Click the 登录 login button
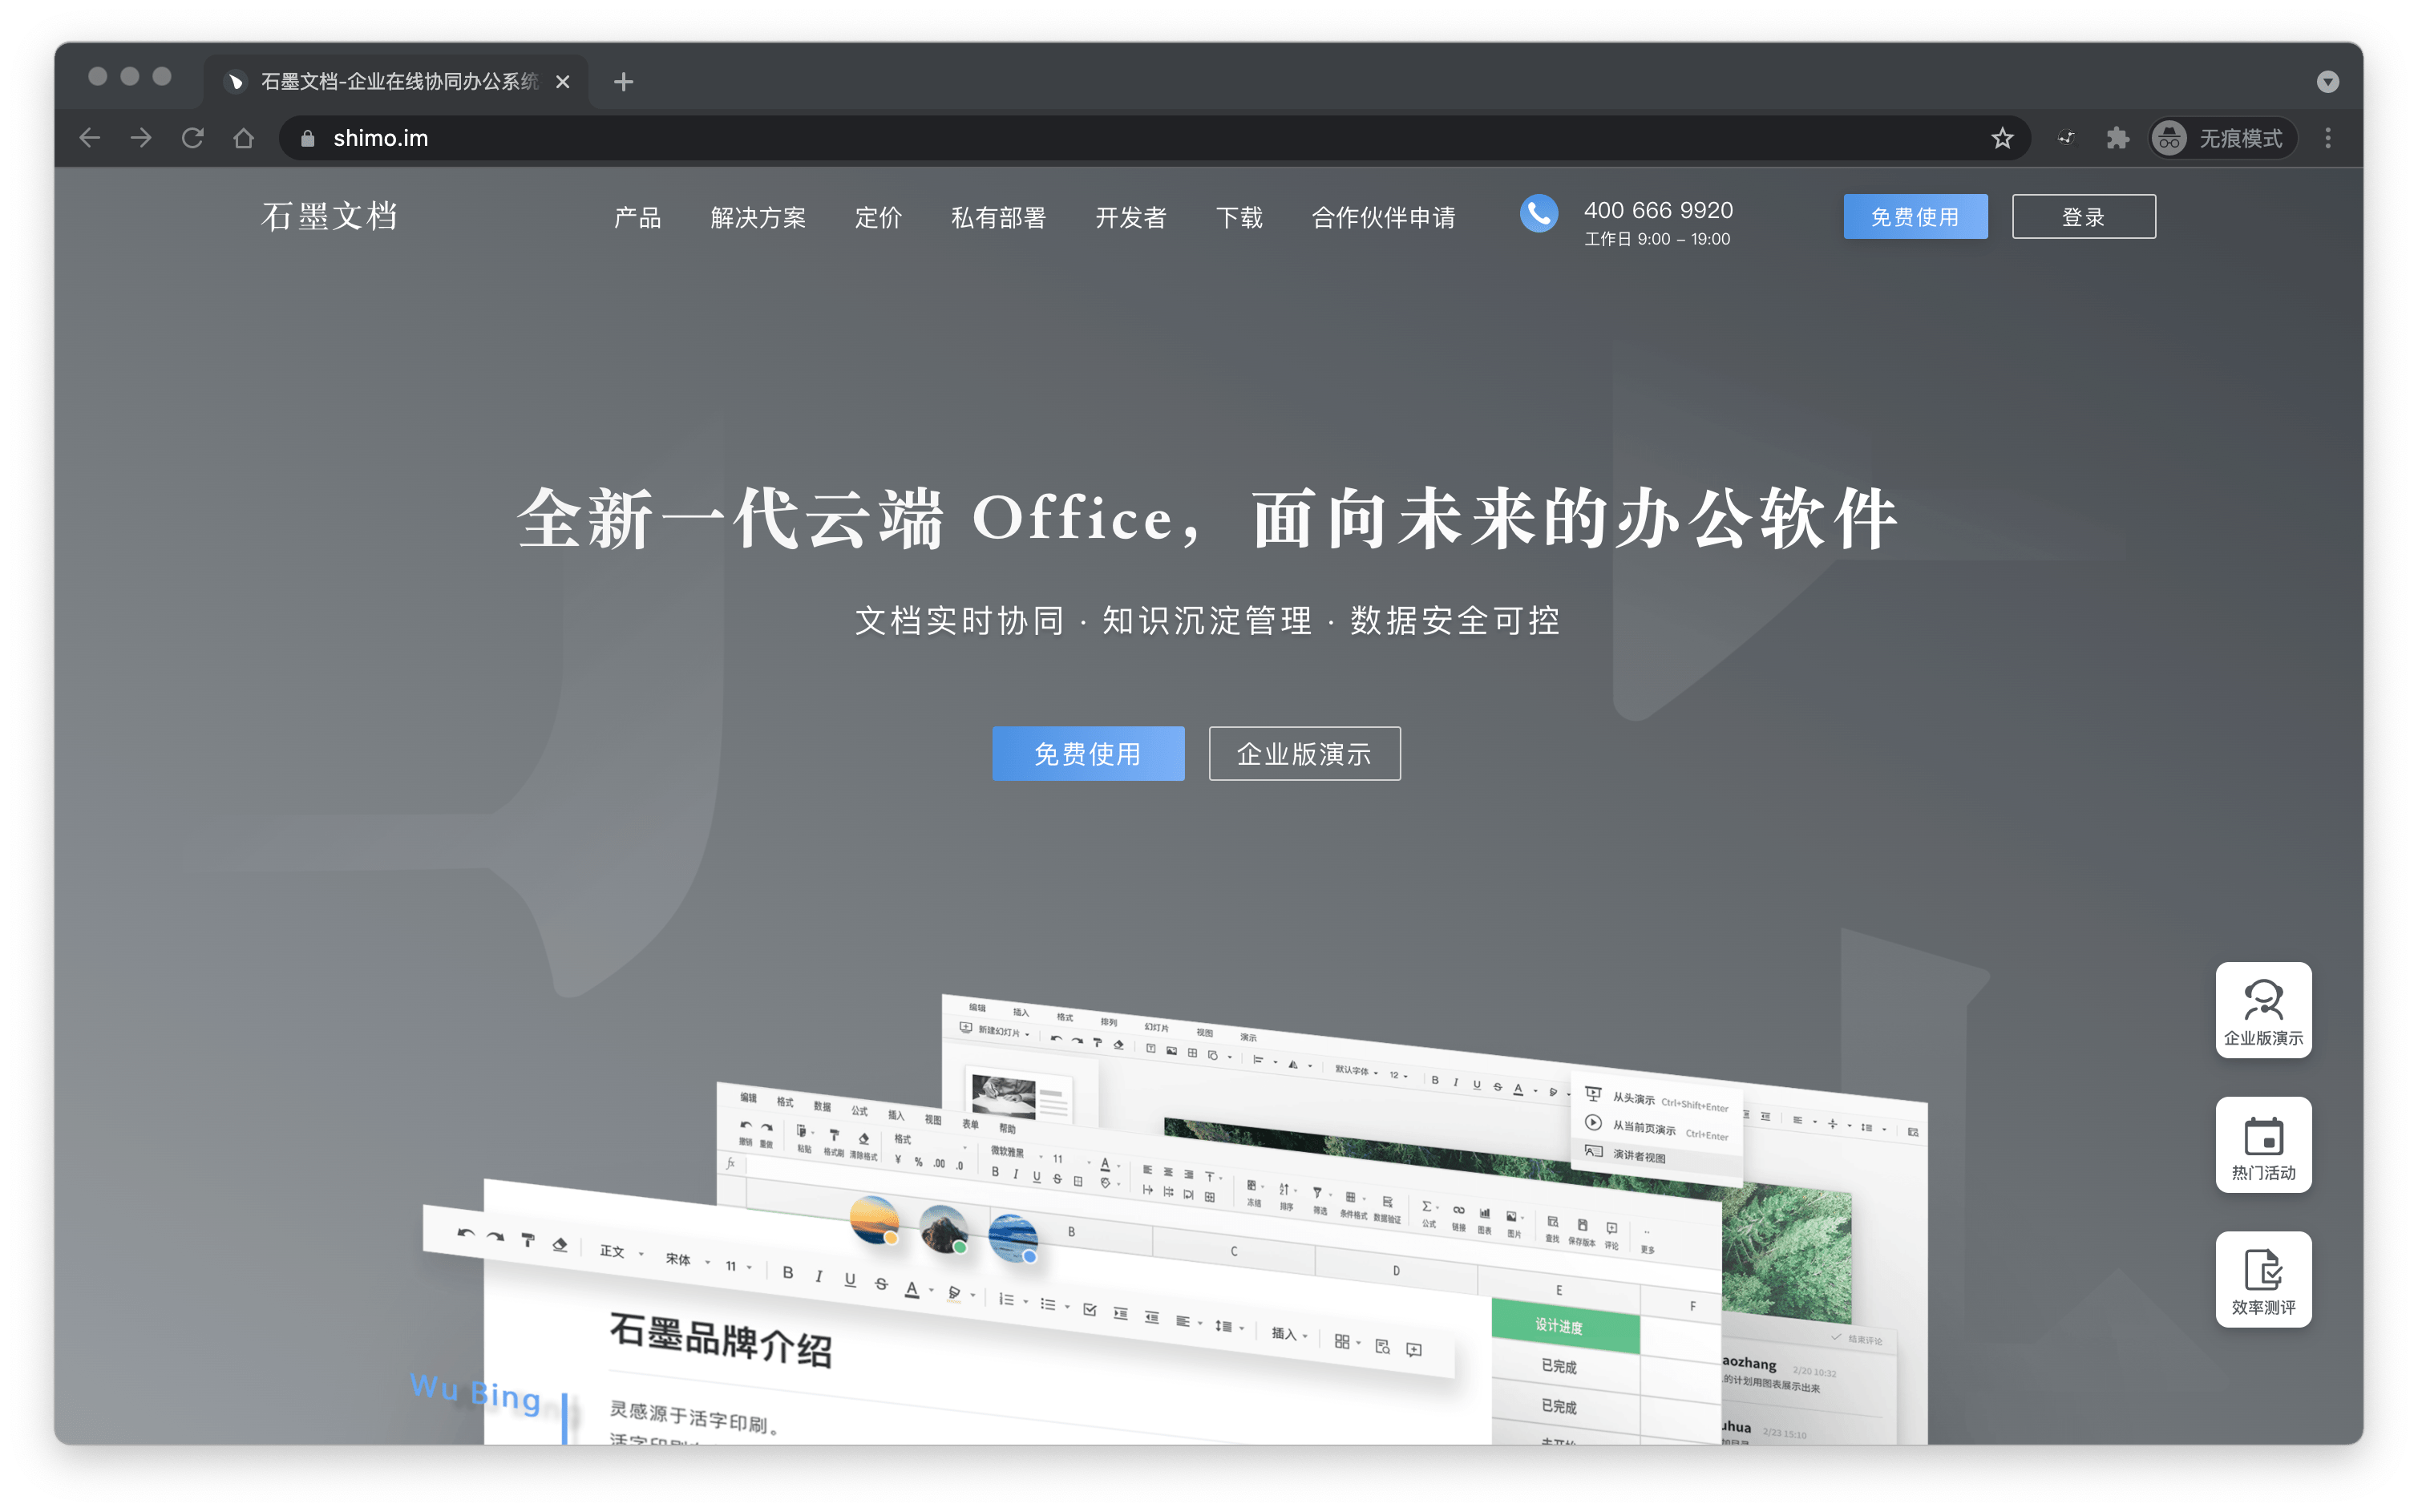Viewport: 2418px width, 1512px height. pyautogui.click(x=2083, y=216)
